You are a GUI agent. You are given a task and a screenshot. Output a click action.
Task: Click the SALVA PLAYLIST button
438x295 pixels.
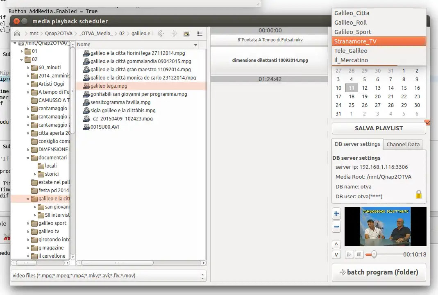[x=379, y=128]
